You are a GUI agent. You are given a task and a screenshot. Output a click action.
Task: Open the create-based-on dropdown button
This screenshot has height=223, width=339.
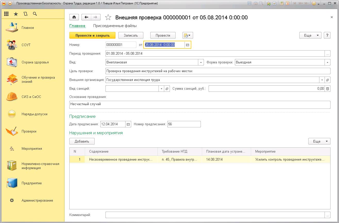pyautogui.click(x=187, y=36)
